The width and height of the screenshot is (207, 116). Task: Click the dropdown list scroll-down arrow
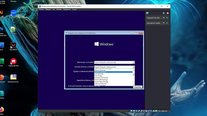coord(134,85)
